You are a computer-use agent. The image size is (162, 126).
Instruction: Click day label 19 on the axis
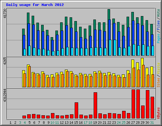(95, 123)
